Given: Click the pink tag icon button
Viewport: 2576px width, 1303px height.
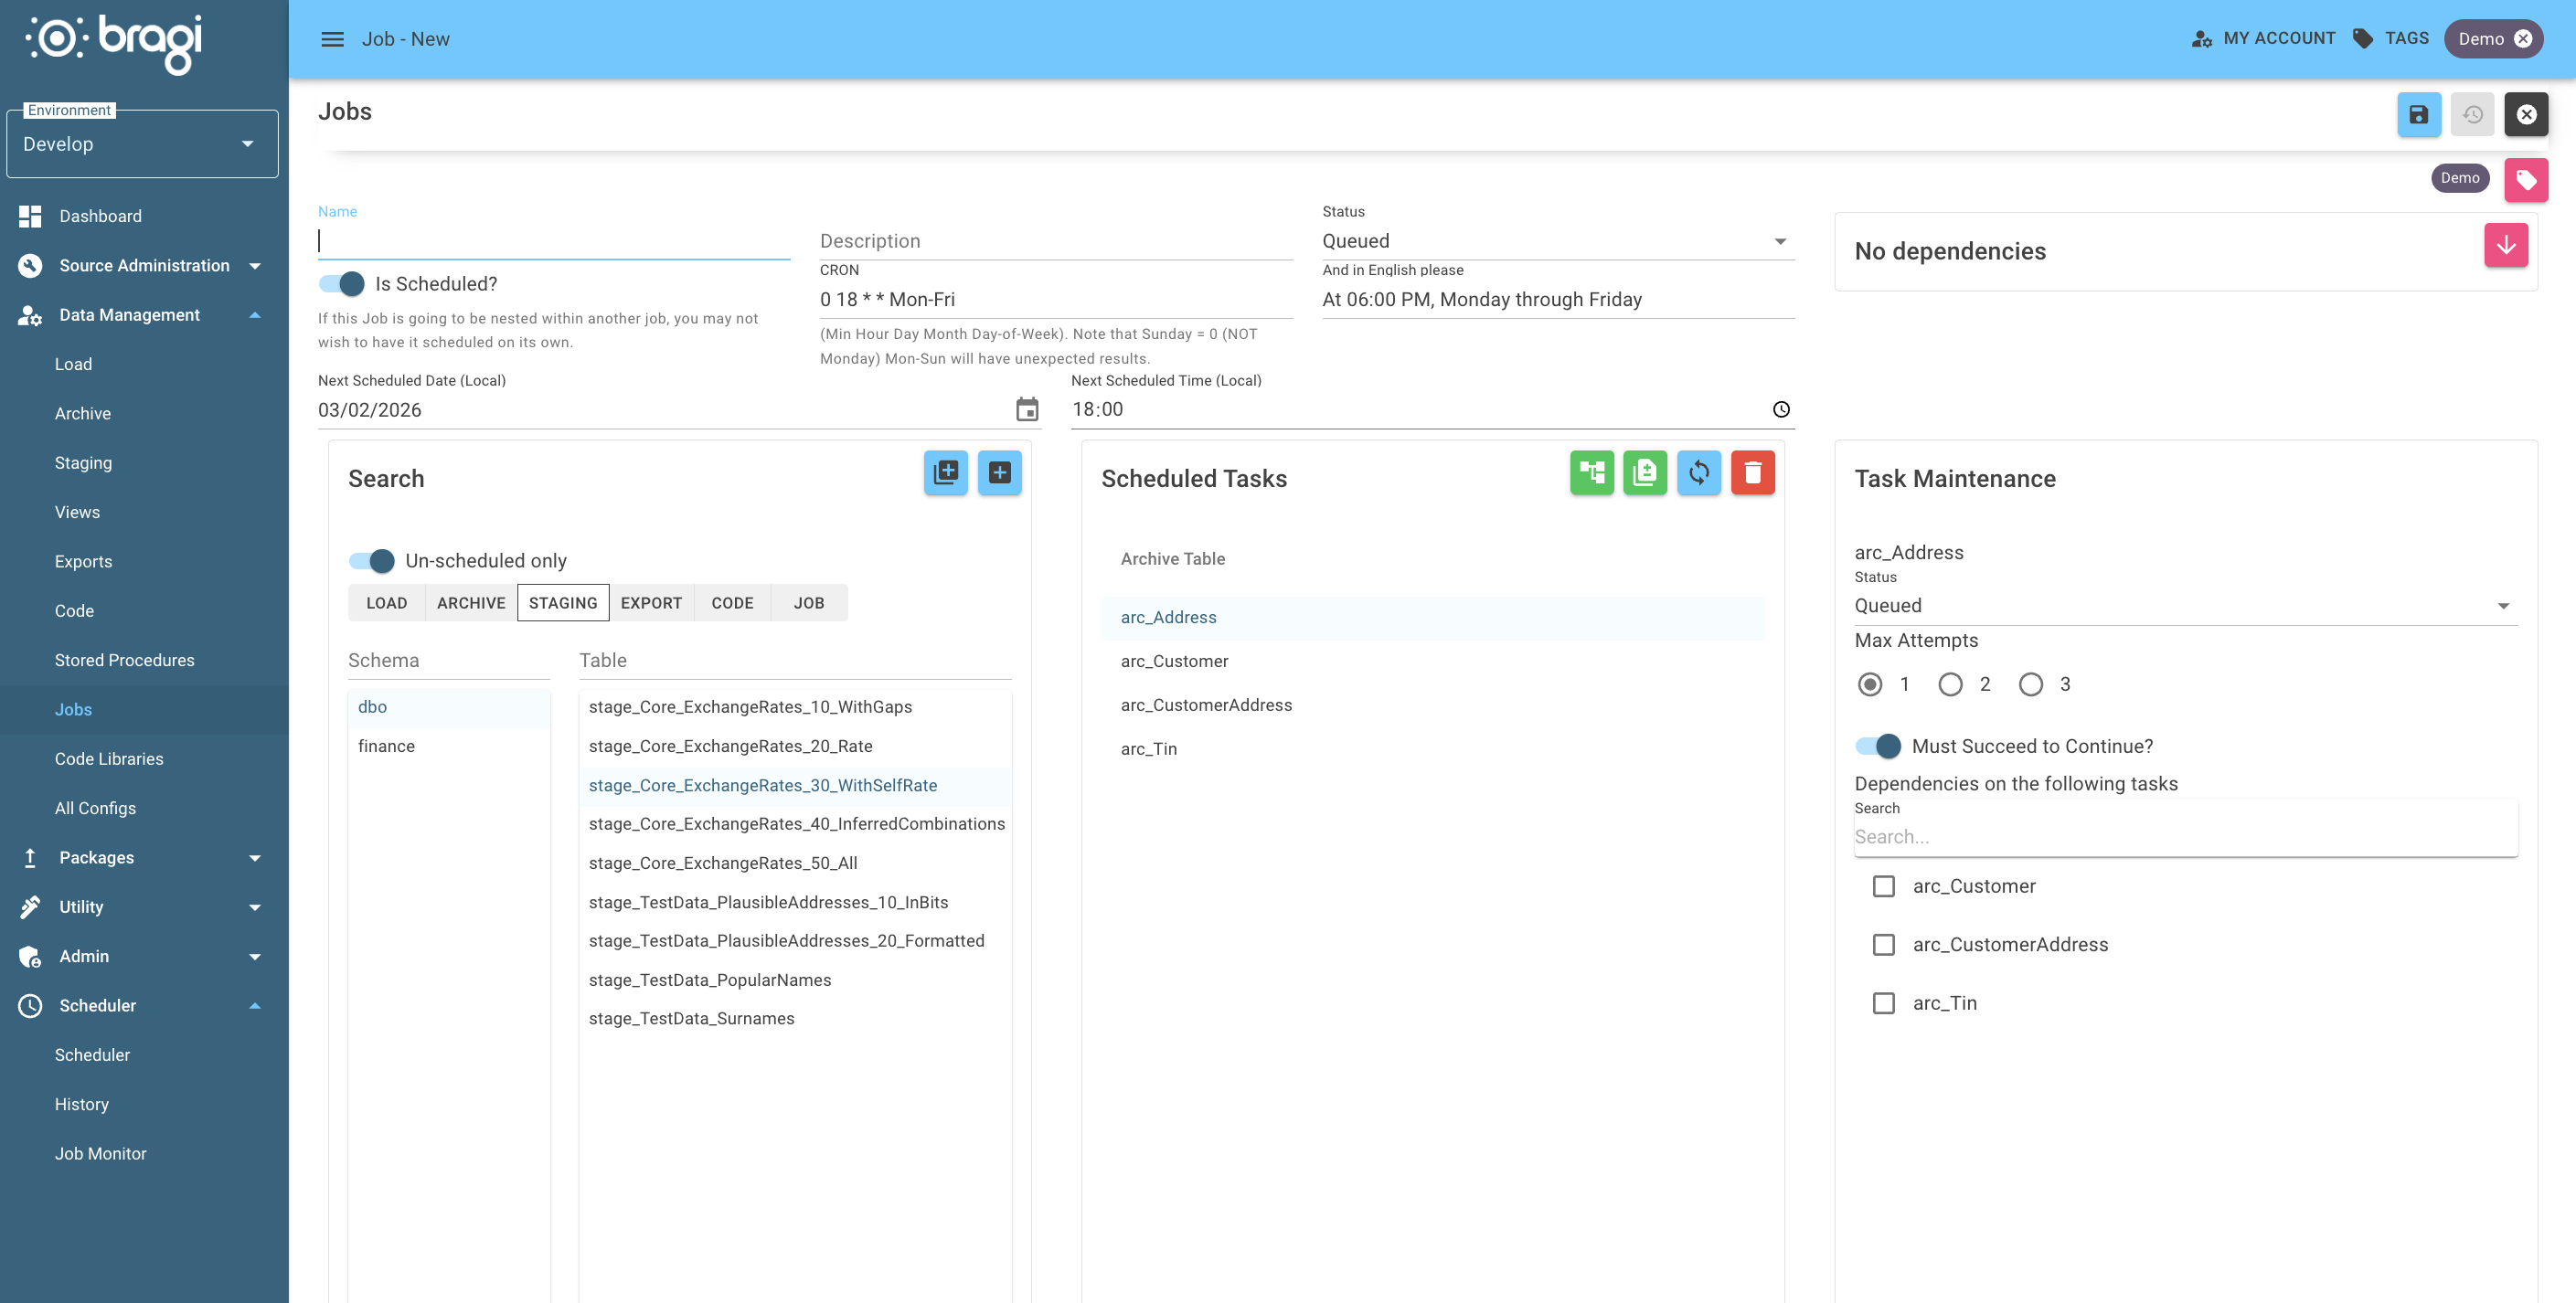Looking at the screenshot, I should pyautogui.click(x=2526, y=180).
